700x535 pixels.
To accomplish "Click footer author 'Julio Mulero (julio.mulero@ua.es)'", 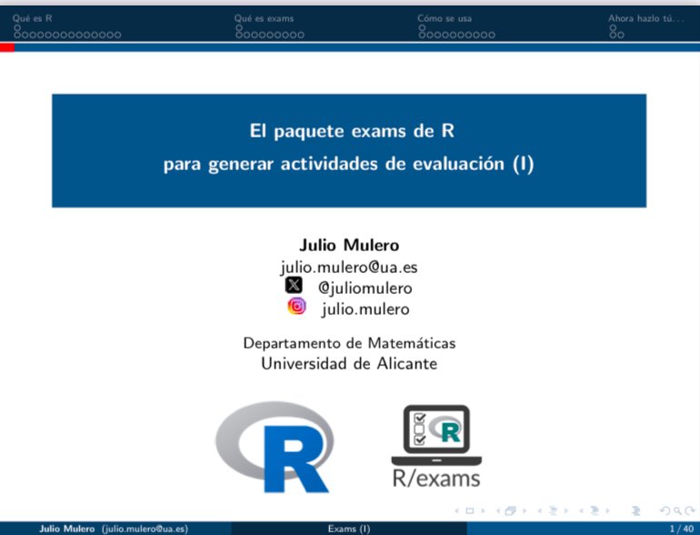I will (114, 529).
